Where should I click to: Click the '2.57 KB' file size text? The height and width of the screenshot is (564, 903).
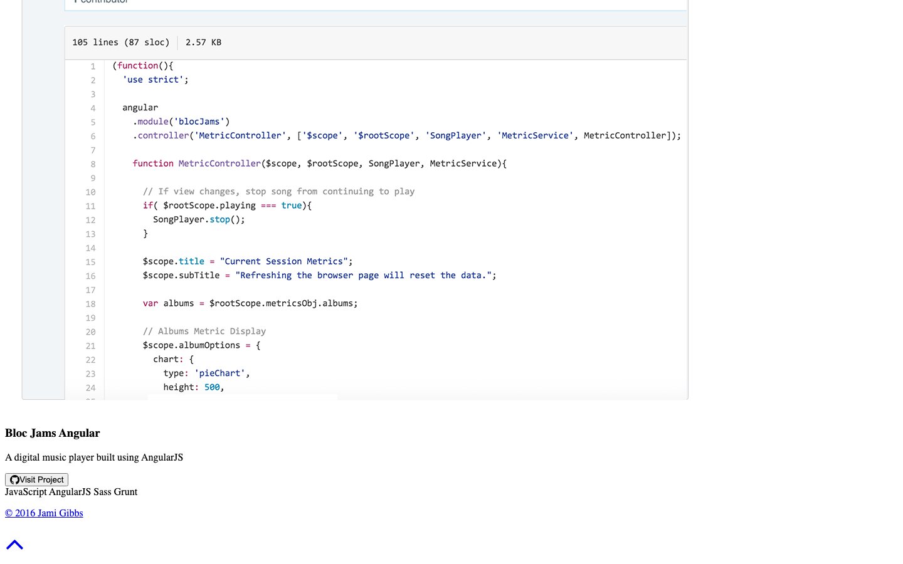coord(203,43)
